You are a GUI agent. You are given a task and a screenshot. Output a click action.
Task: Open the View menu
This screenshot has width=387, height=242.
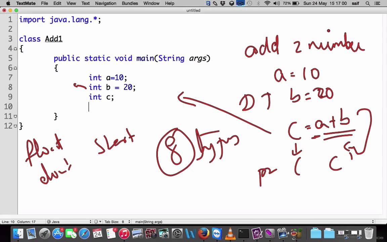[71, 3]
